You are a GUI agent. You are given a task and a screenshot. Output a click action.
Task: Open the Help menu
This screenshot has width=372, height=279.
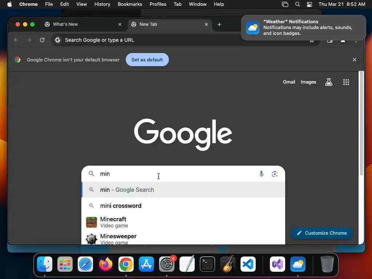click(x=219, y=4)
